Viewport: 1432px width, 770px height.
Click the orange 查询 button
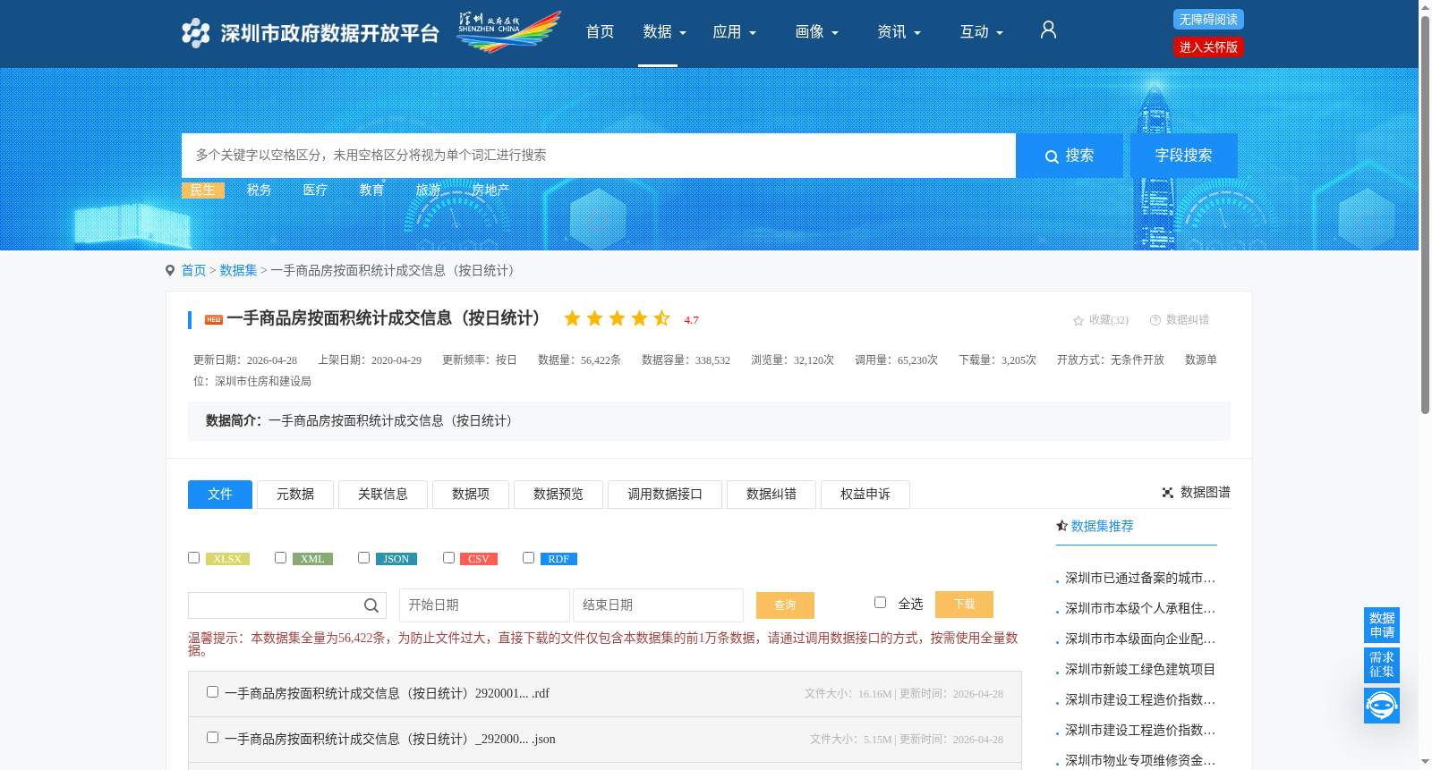click(x=785, y=605)
